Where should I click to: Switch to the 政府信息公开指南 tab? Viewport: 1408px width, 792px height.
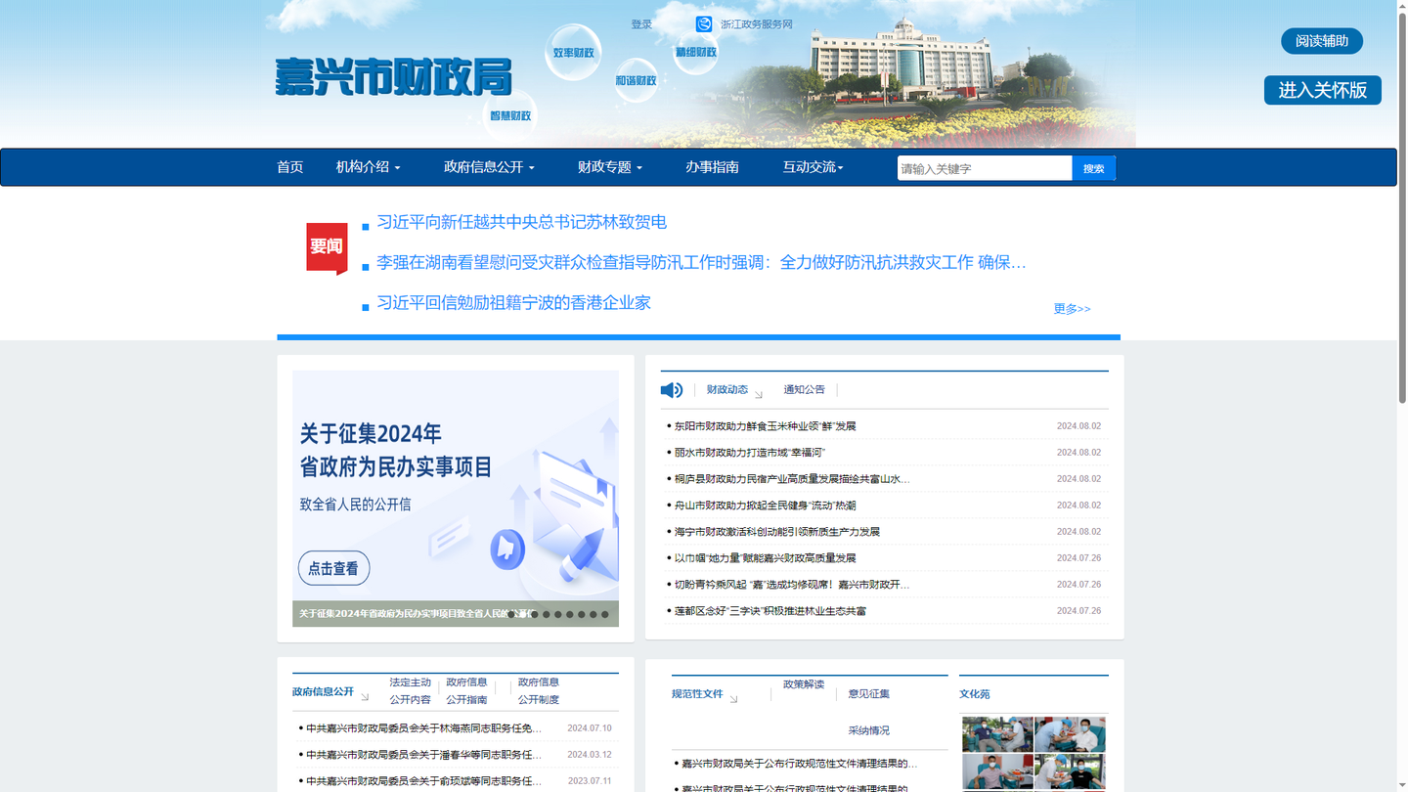466,690
